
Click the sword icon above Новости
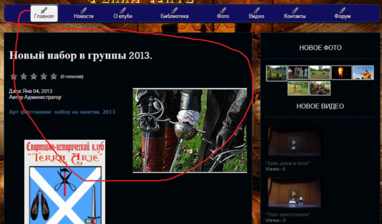pos(83,10)
